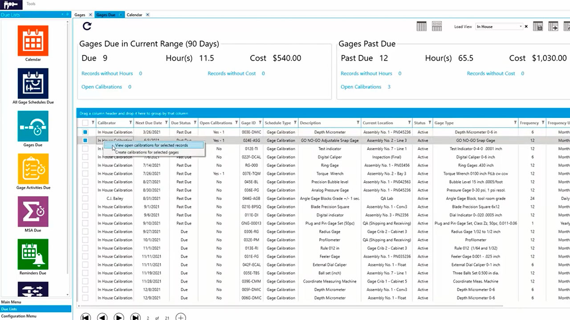The height and width of the screenshot is (320, 570).
Task: Uncheck the 003E-DMIC row checkbox
Action: click(x=85, y=132)
